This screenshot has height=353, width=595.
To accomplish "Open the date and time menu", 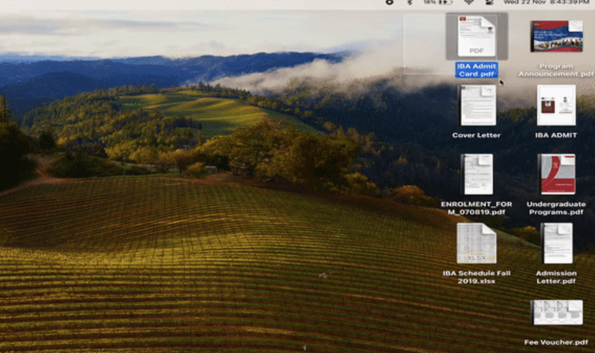I will point(547,3).
